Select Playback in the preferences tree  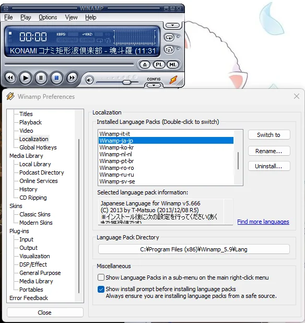30,122
